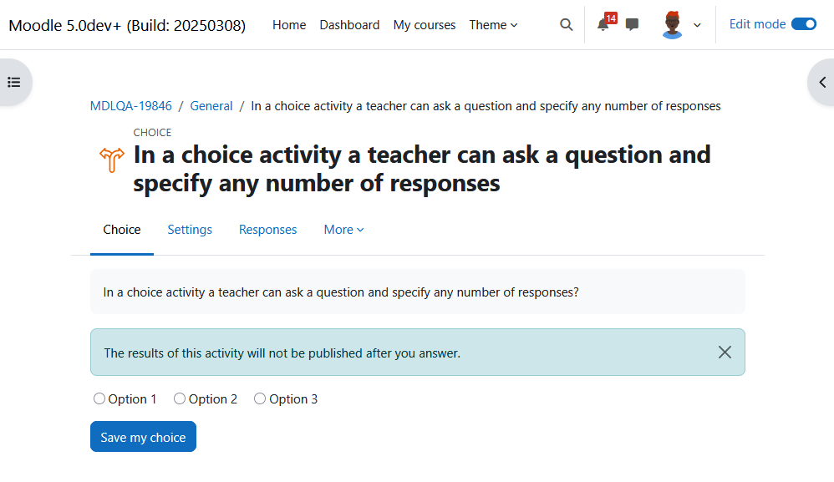The image size is (834, 482).
Task: Open the block drawer chevron icon
Action: click(822, 83)
